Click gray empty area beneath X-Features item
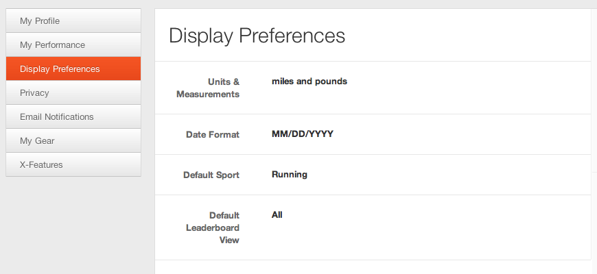Screen dimensions: 597x274 tap(73, 219)
